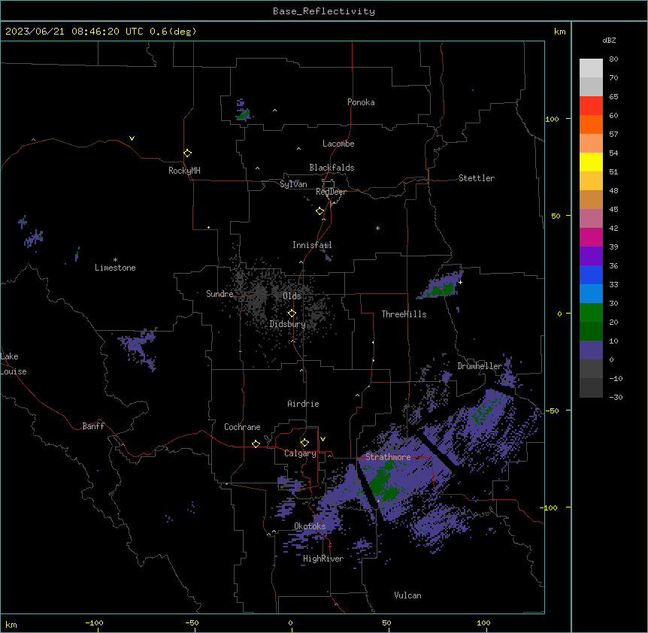Pick the red 65-60 dBZ legend swatch

coord(591,106)
